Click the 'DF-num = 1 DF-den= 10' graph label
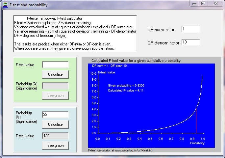 pyautogui.click(x=109, y=66)
